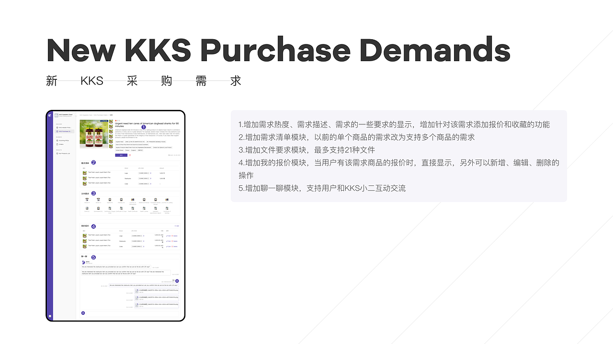The height and width of the screenshot is (344, 613).
Task: Select the Warehouse Receipt file icon
Action: click(x=144, y=200)
